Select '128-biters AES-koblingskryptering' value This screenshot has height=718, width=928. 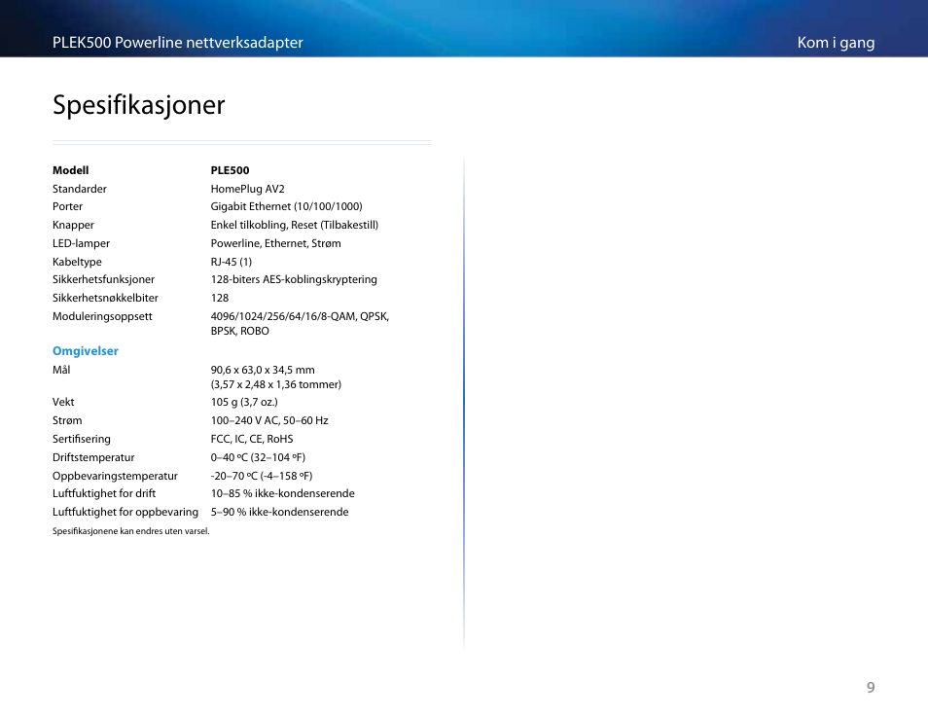tap(294, 279)
